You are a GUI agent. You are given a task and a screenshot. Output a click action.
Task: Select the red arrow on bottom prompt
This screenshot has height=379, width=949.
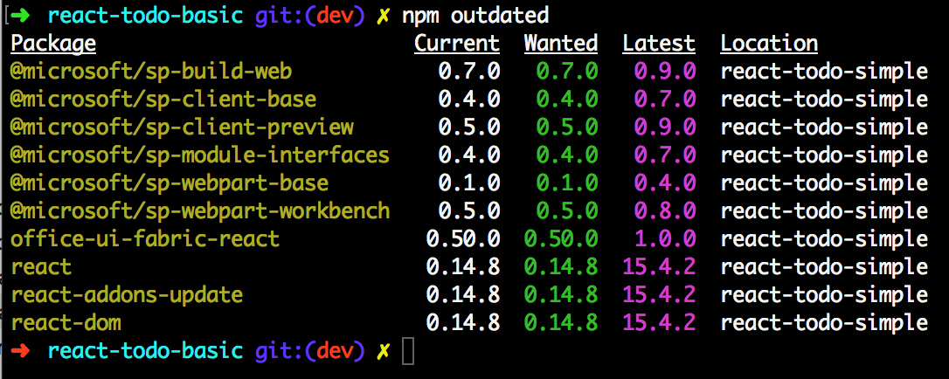20,351
